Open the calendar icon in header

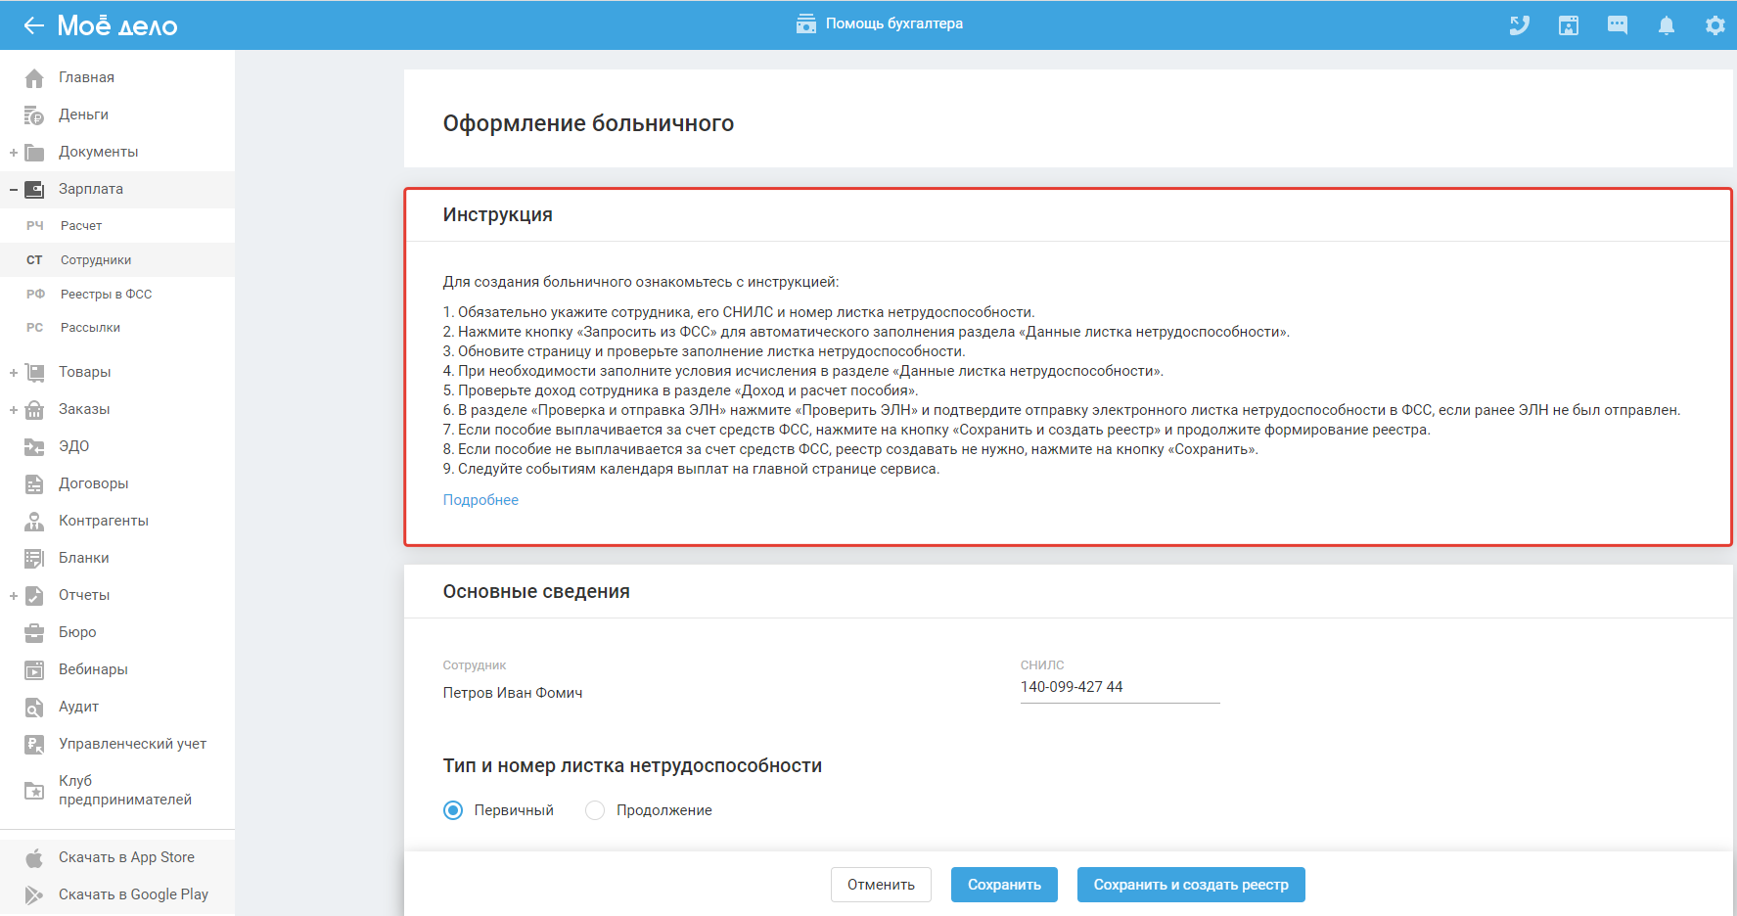pos(1568,25)
